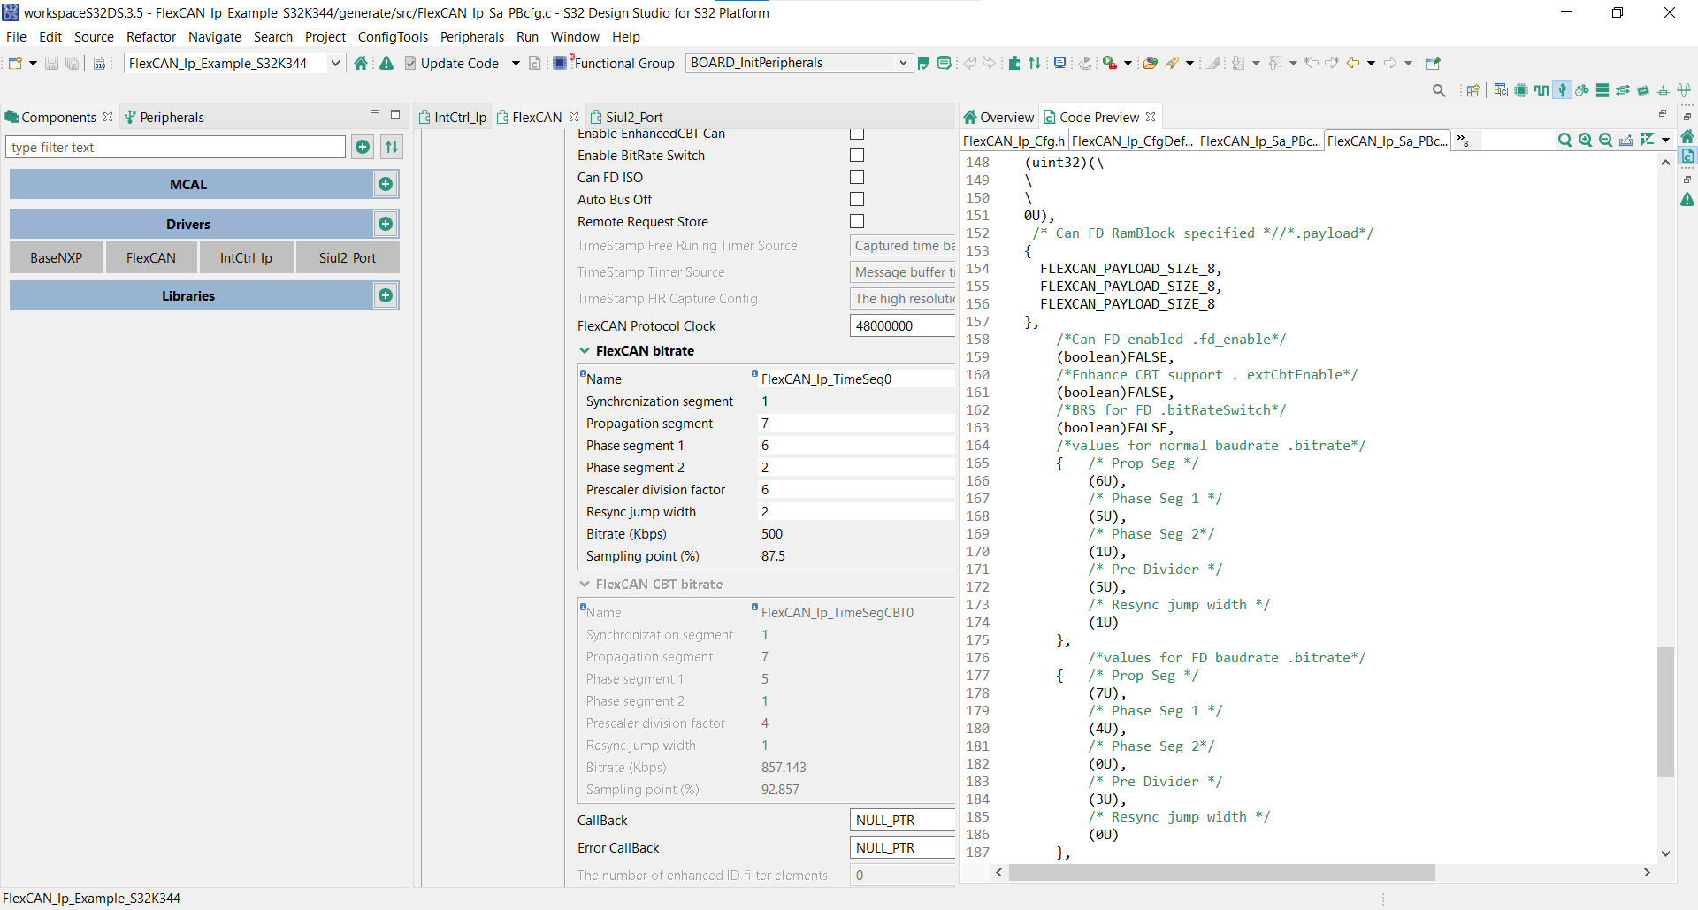Click the sort arrows in Components panel
1698x910 pixels.
click(x=391, y=147)
